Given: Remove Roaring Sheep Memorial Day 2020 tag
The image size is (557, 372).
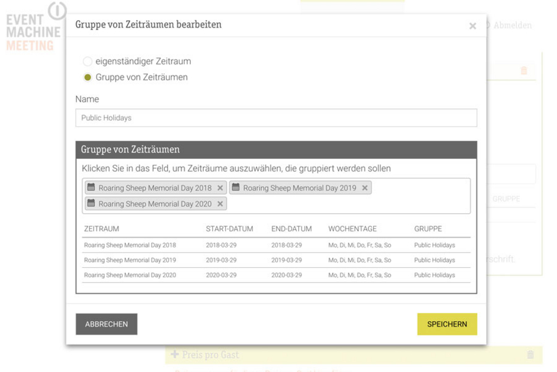Looking at the screenshot, I should point(220,204).
